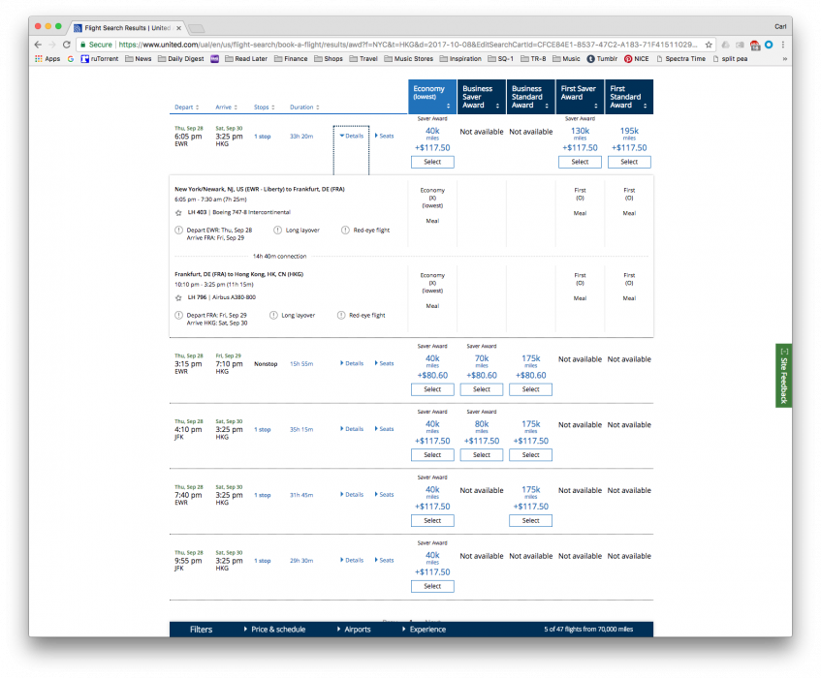The image size is (821, 678).
Task: Sort results by Depart column
Action: (x=187, y=108)
